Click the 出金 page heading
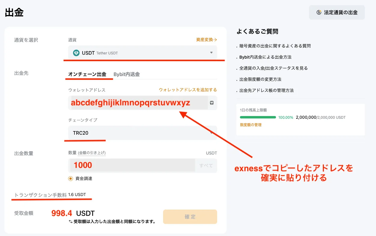376x236 pixels. [x=14, y=13]
